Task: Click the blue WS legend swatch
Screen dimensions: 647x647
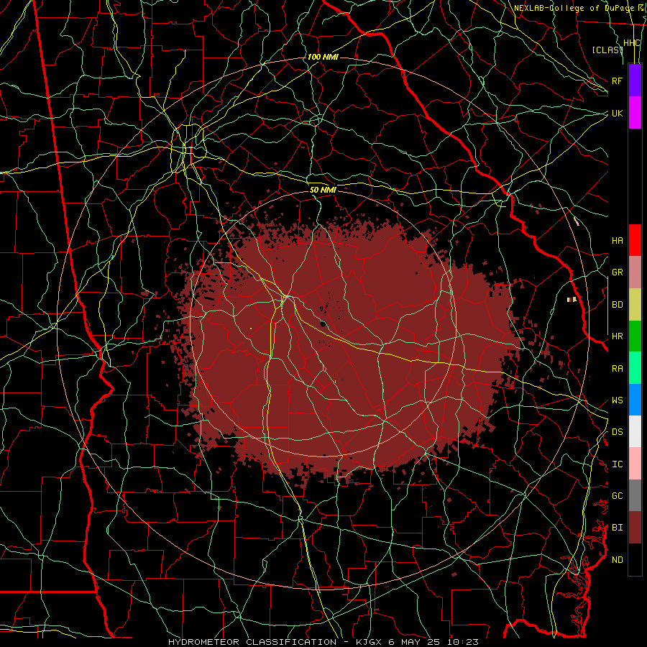Action: (635, 400)
